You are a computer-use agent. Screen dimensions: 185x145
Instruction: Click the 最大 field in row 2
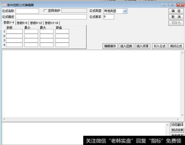[47, 36]
